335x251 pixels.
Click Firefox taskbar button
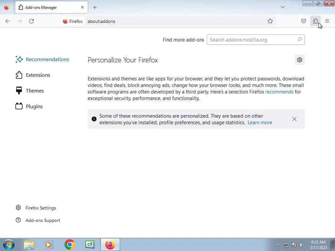click(x=110, y=244)
